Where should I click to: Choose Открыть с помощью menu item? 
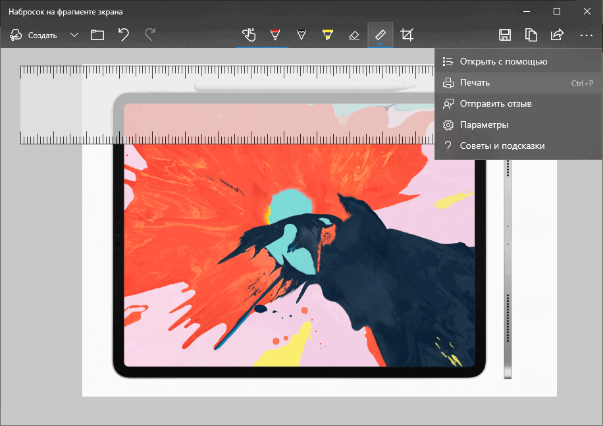pyautogui.click(x=518, y=61)
